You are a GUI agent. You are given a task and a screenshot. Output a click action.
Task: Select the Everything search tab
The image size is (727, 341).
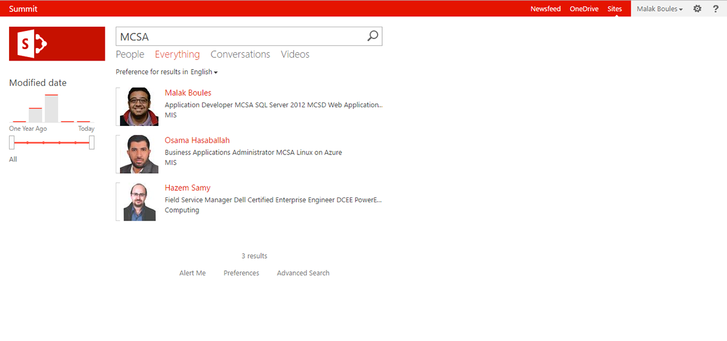click(x=178, y=55)
